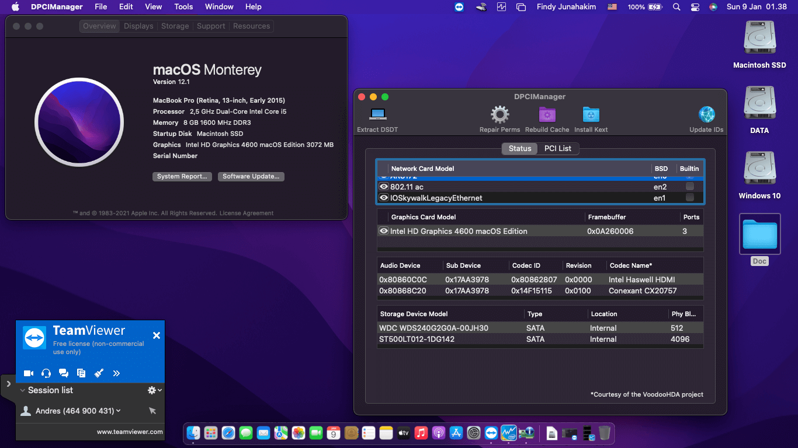Switch to PCI List tab

[558, 148]
